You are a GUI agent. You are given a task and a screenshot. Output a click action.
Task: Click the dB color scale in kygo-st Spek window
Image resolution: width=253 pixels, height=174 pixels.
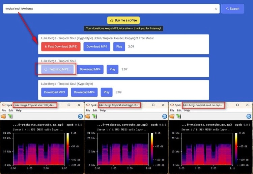pyautogui.click(x=152, y=149)
